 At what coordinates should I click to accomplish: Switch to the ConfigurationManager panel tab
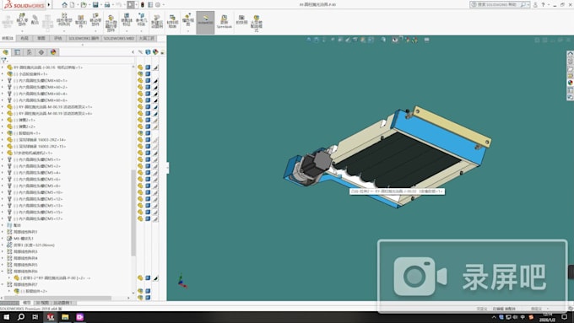30,52
